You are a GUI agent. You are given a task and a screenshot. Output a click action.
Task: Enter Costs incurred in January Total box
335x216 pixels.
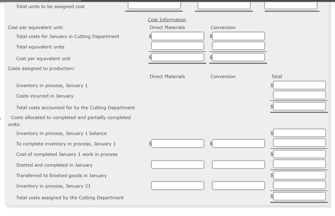pyautogui.click(x=299, y=95)
